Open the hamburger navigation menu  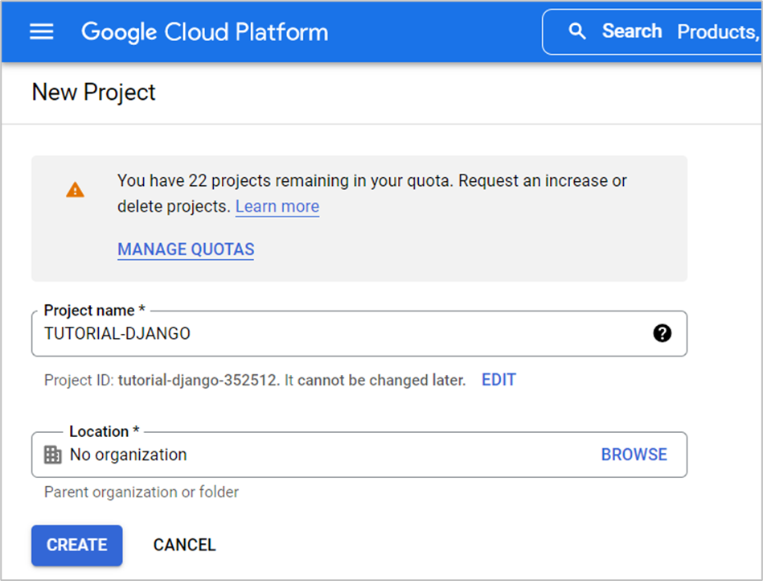(x=41, y=32)
